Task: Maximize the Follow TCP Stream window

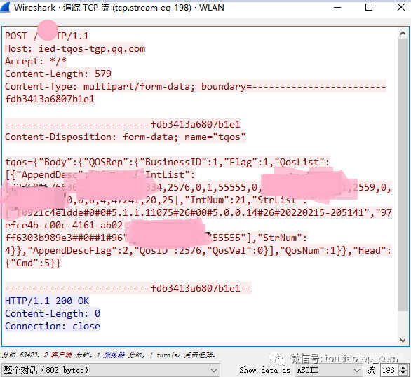Action: click(x=369, y=7)
